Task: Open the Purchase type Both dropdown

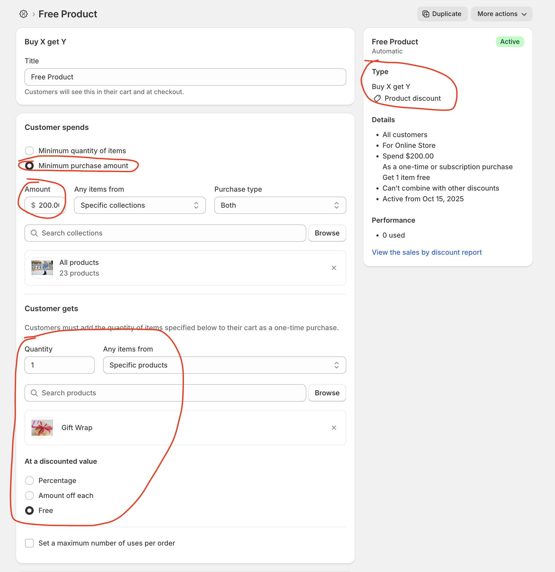Action: click(x=280, y=205)
